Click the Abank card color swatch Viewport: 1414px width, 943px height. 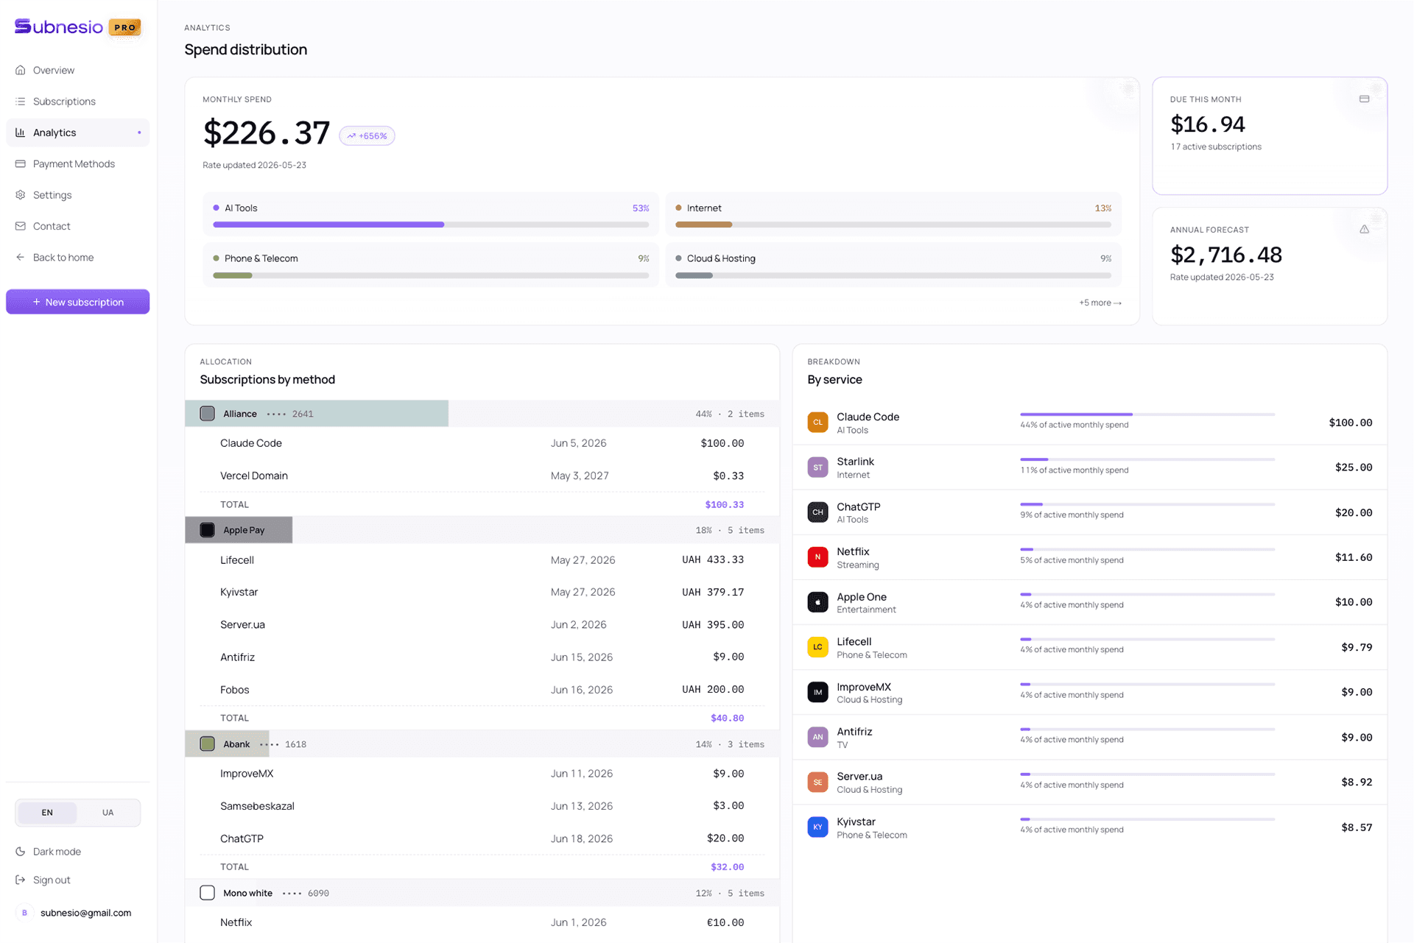pyautogui.click(x=208, y=744)
